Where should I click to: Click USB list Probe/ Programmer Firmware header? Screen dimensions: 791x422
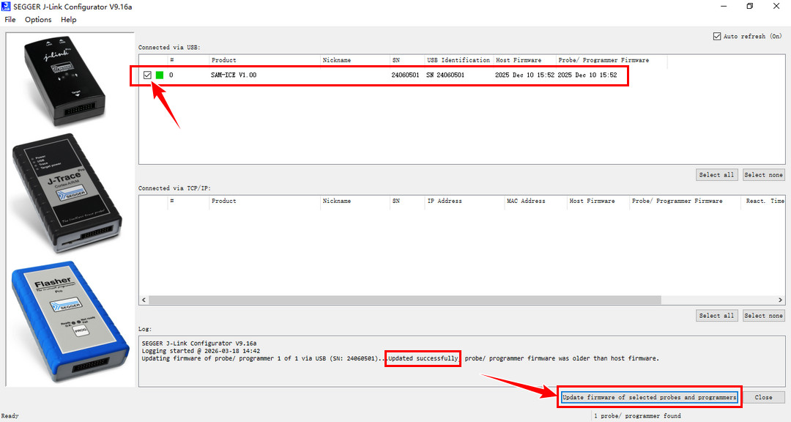click(x=612, y=60)
